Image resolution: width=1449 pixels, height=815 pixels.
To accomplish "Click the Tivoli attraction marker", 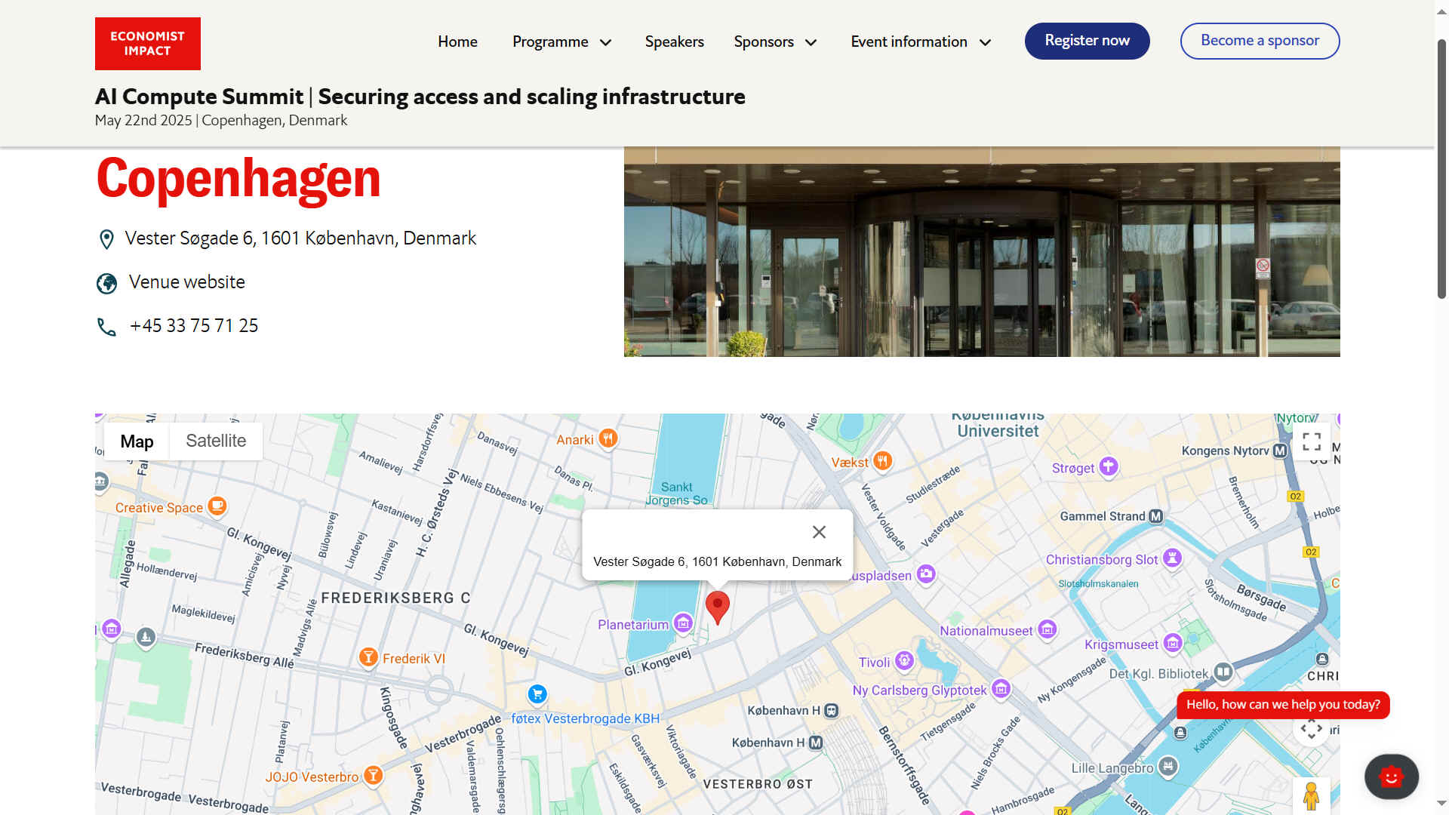I will (x=904, y=662).
